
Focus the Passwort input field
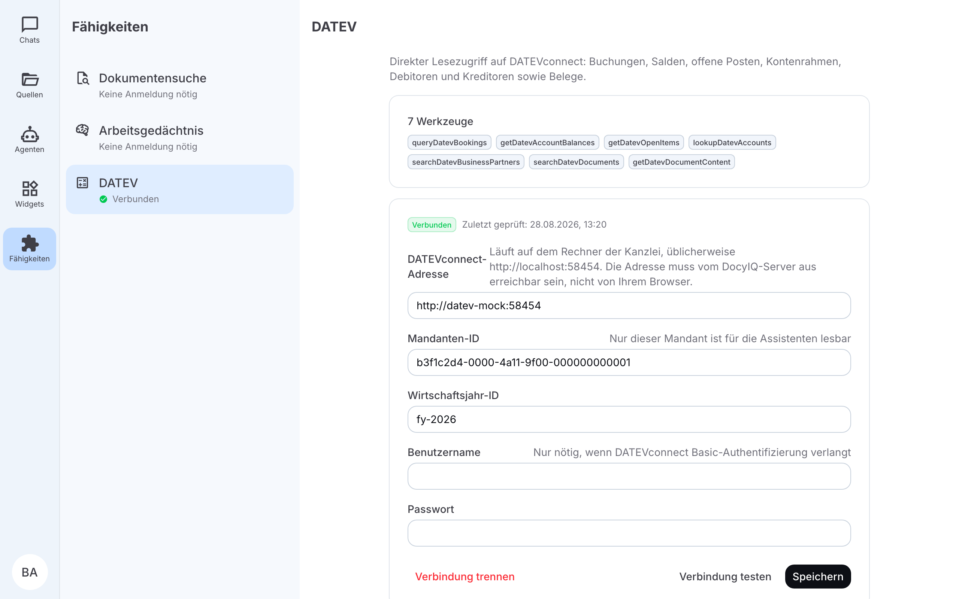(629, 533)
